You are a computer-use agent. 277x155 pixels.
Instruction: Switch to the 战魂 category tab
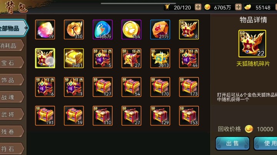[12, 97]
